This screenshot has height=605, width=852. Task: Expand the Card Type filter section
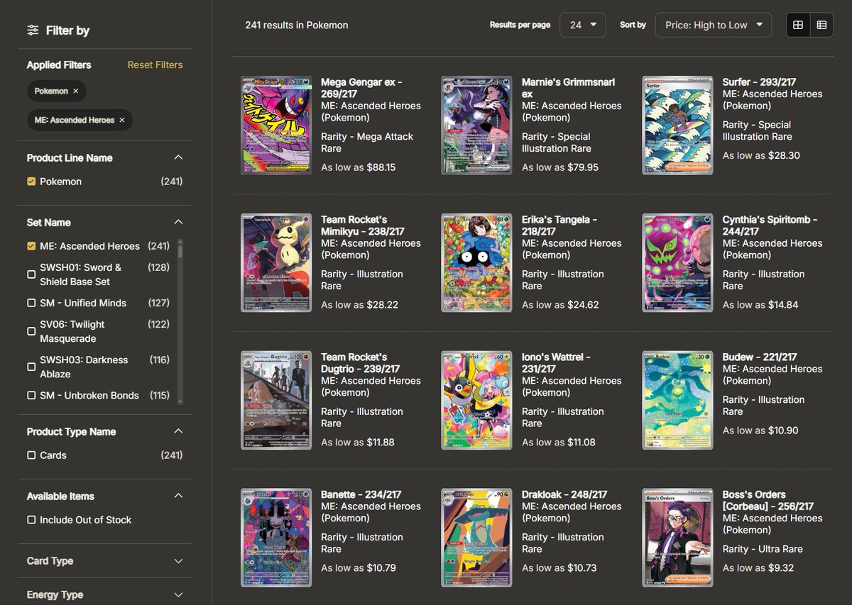coord(178,561)
